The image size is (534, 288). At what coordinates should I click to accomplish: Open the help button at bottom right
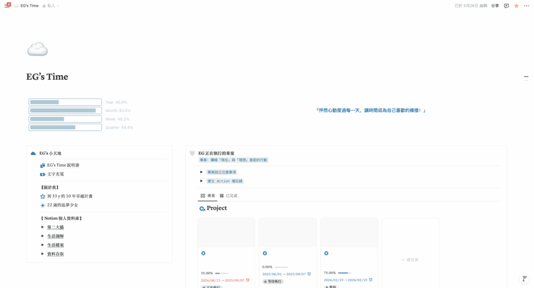[x=525, y=279]
